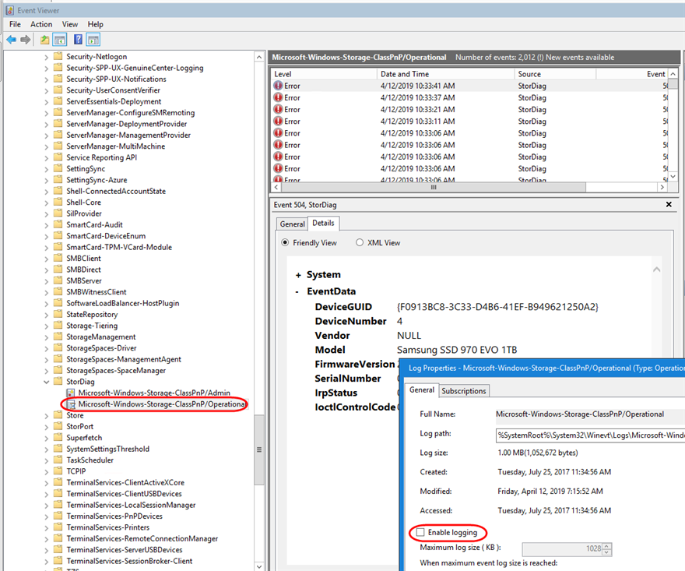The height and width of the screenshot is (571, 685).
Task: Click the StorDiag folder icon
Action: coord(58,382)
